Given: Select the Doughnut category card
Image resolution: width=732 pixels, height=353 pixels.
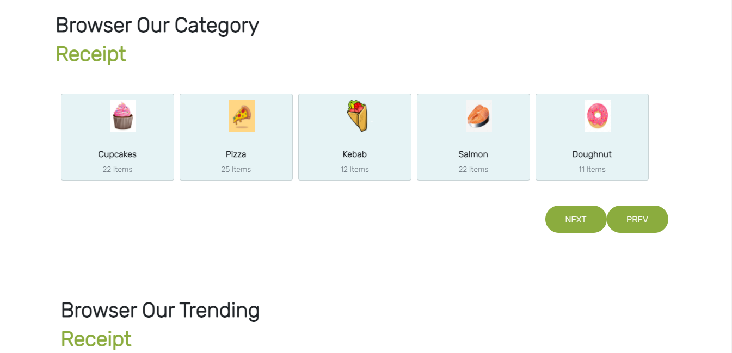Looking at the screenshot, I should pos(592,136).
